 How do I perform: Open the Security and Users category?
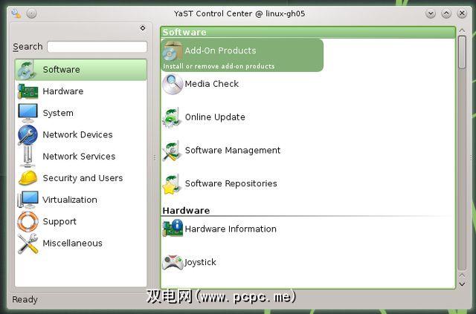81,178
